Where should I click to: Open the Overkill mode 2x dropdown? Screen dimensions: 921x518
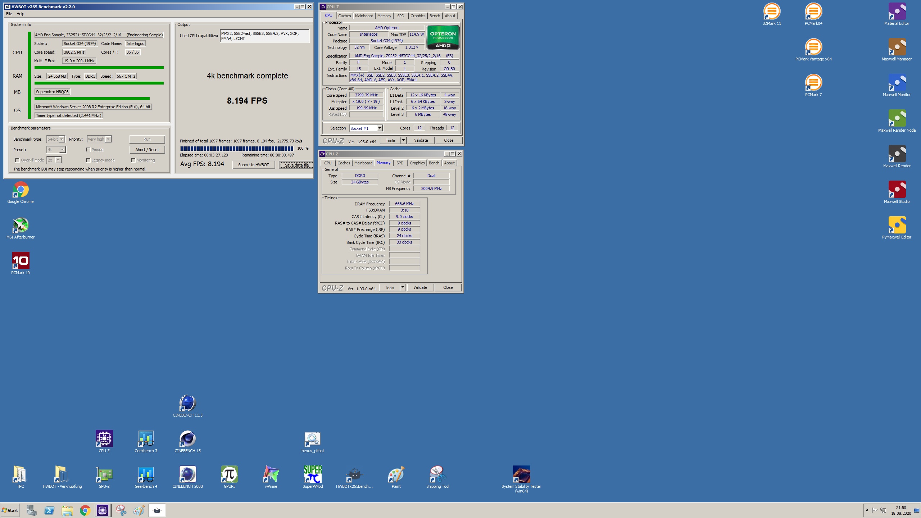pyautogui.click(x=58, y=160)
